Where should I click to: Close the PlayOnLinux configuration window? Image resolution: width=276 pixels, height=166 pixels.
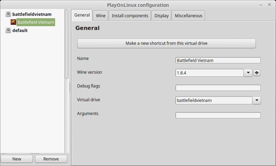coord(269,5)
